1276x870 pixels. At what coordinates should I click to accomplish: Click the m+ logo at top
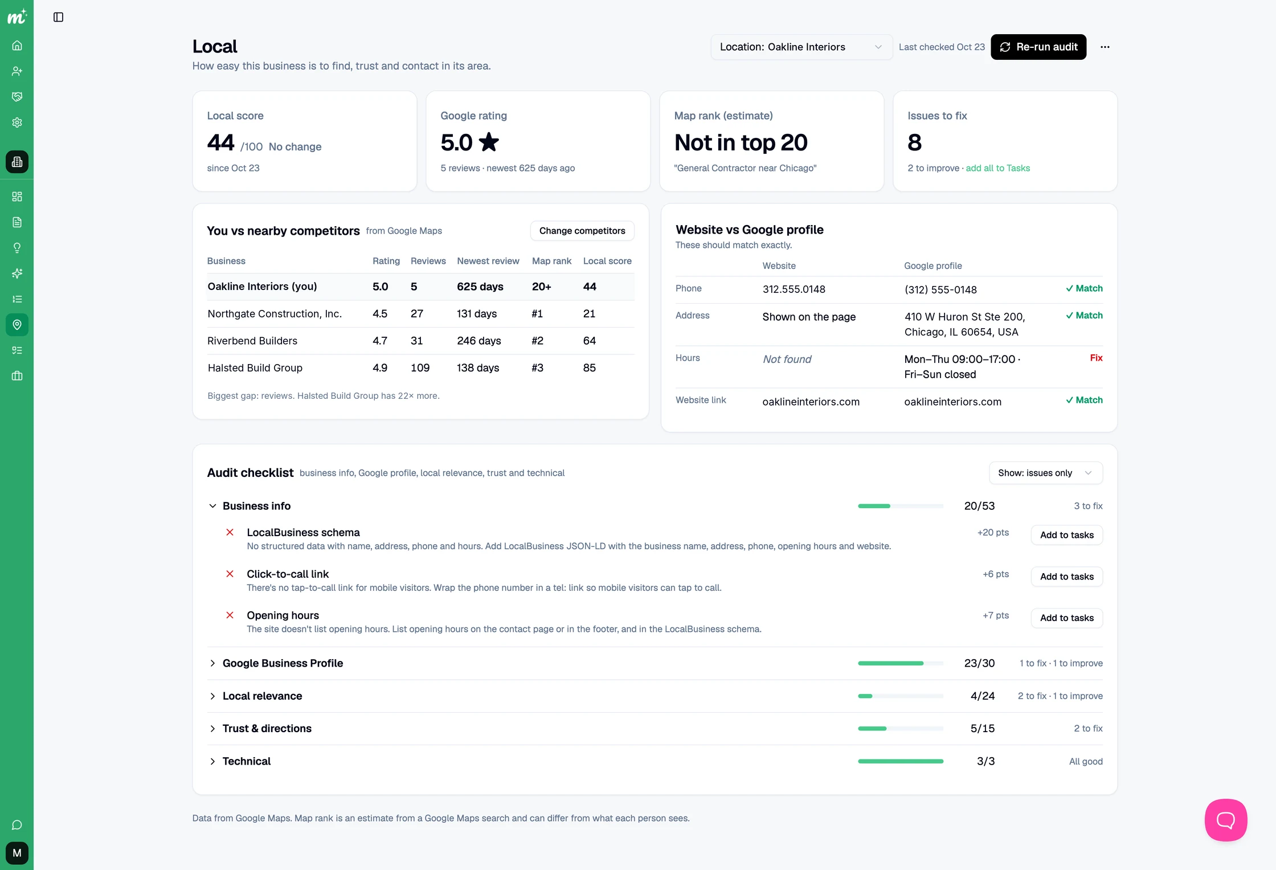pyautogui.click(x=17, y=17)
